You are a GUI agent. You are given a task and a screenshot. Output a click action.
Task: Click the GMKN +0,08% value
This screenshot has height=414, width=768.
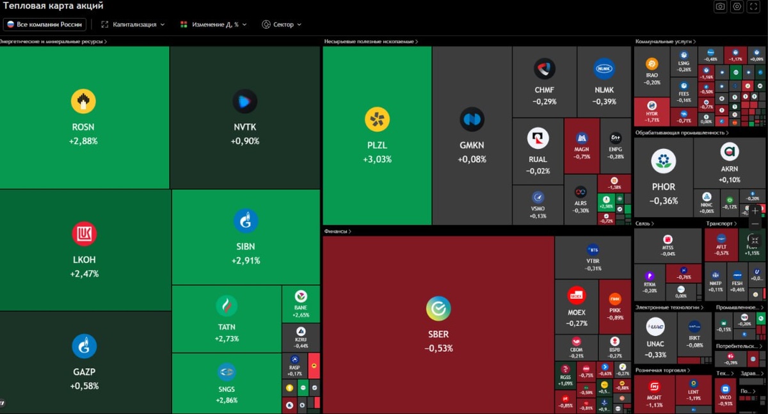pos(472,159)
